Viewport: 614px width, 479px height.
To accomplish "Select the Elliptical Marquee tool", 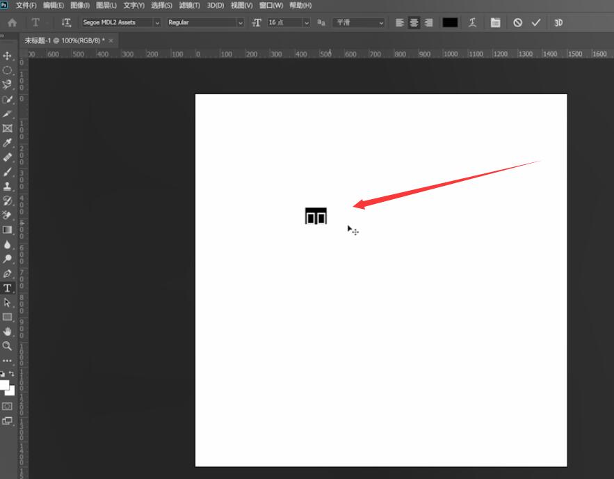I will pyautogui.click(x=7, y=70).
